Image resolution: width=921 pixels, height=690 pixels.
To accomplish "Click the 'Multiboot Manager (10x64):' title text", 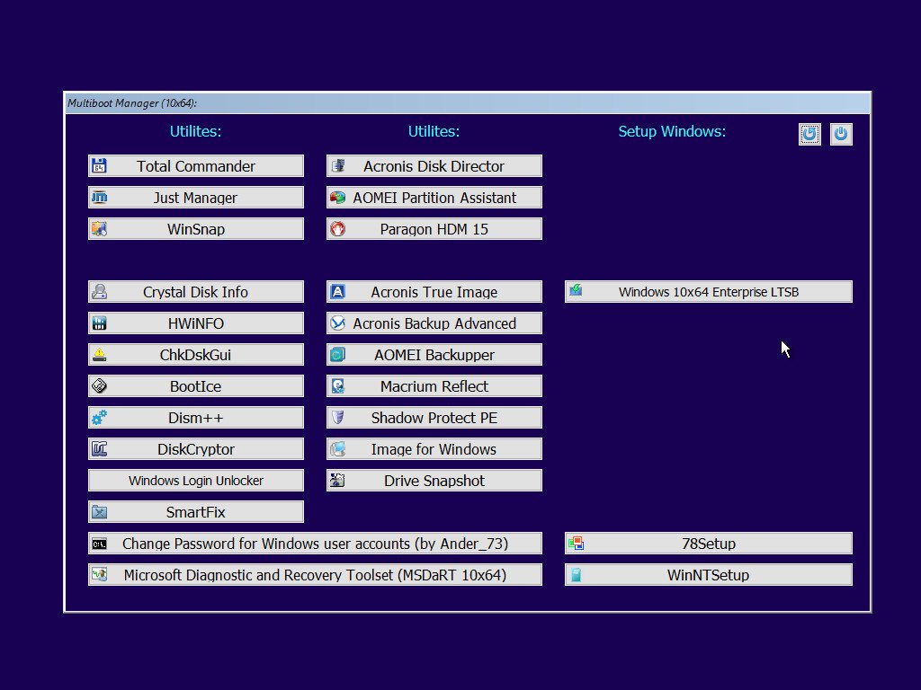I will (x=132, y=103).
